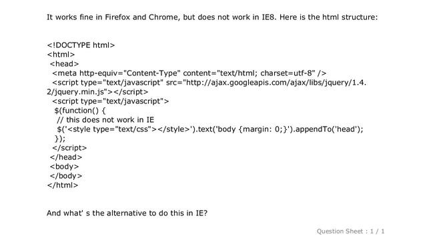The height and width of the screenshot is (240, 427).
Task: Click the $(function() { line
Action: 80,111
